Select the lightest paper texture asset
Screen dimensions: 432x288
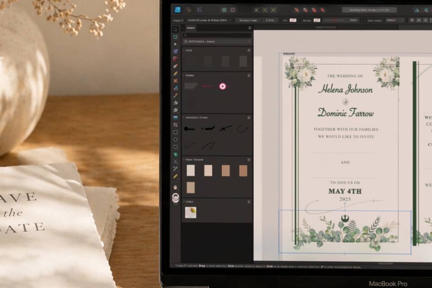(x=191, y=171)
